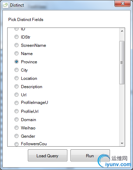This screenshot has height=170, width=133.
Task: Click the field list scrollbar thumb
Action: click(122, 63)
